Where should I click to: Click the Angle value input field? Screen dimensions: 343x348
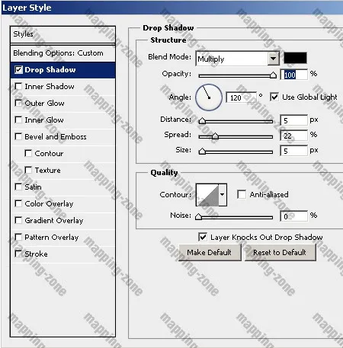coord(241,97)
